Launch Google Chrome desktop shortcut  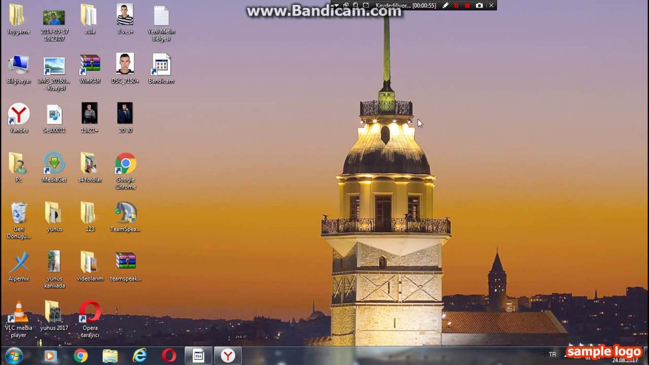125,171
